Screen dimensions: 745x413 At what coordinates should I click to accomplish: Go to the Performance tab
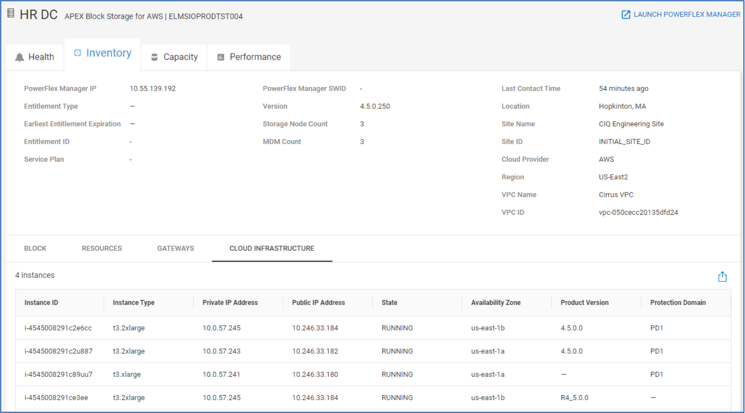(249, 57)
